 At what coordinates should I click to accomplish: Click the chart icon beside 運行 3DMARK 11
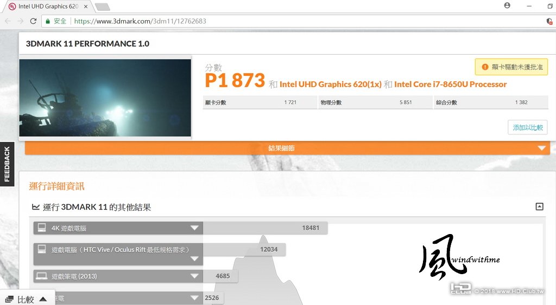[35, 206]
